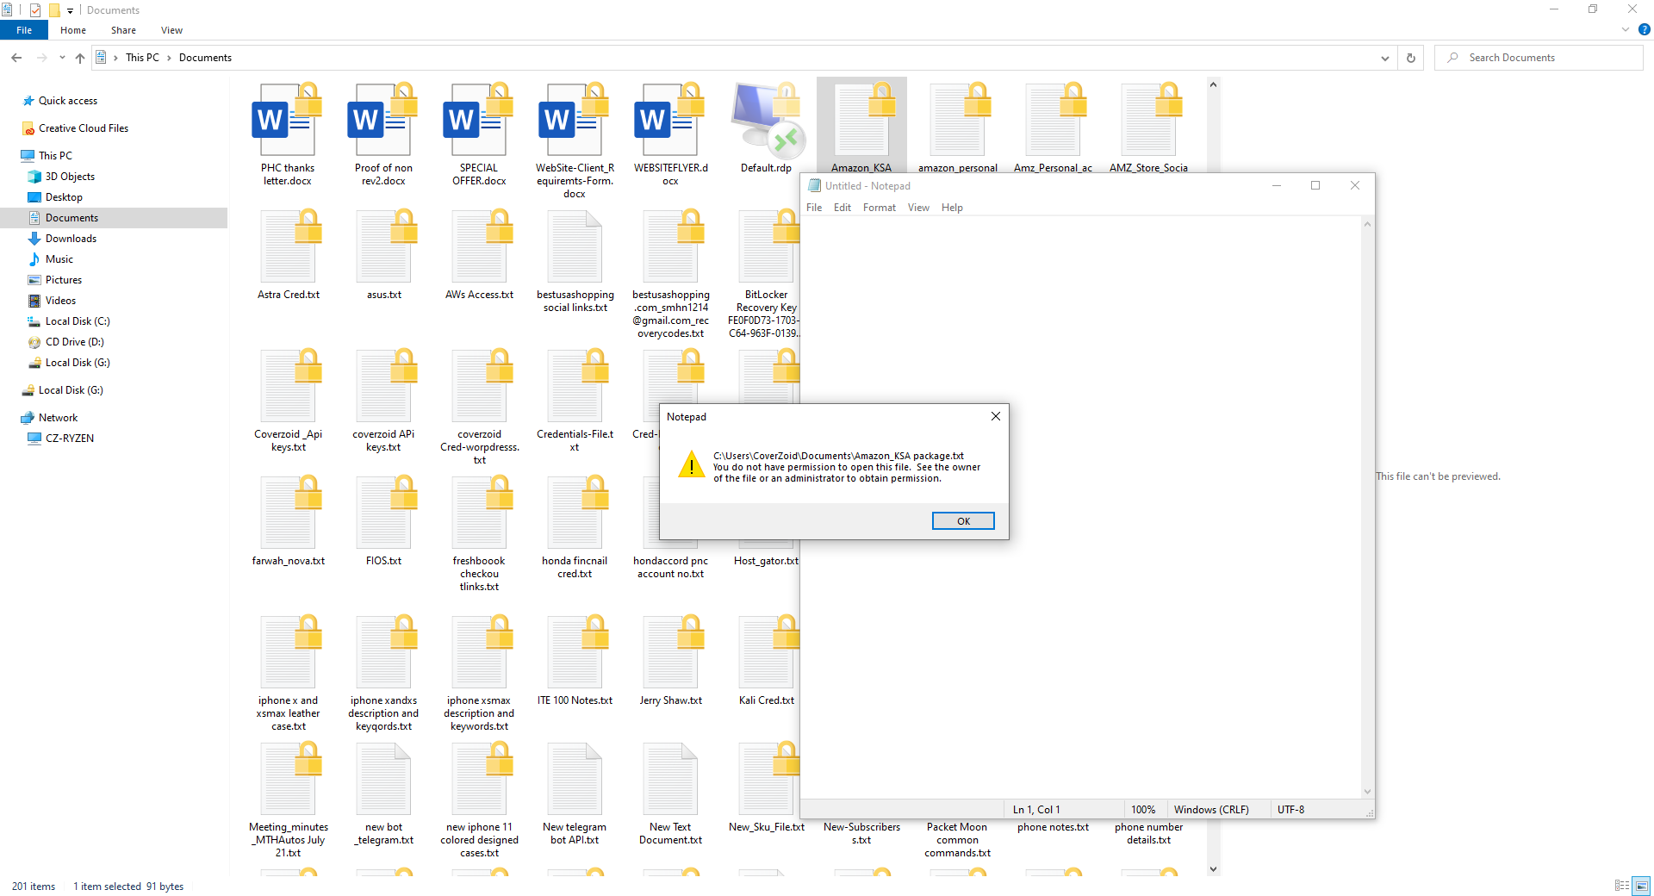The height and width of the screenshot is (896, 1654).
Task: Select the Jerry Shaw.txt file
Action: point(671,661)
